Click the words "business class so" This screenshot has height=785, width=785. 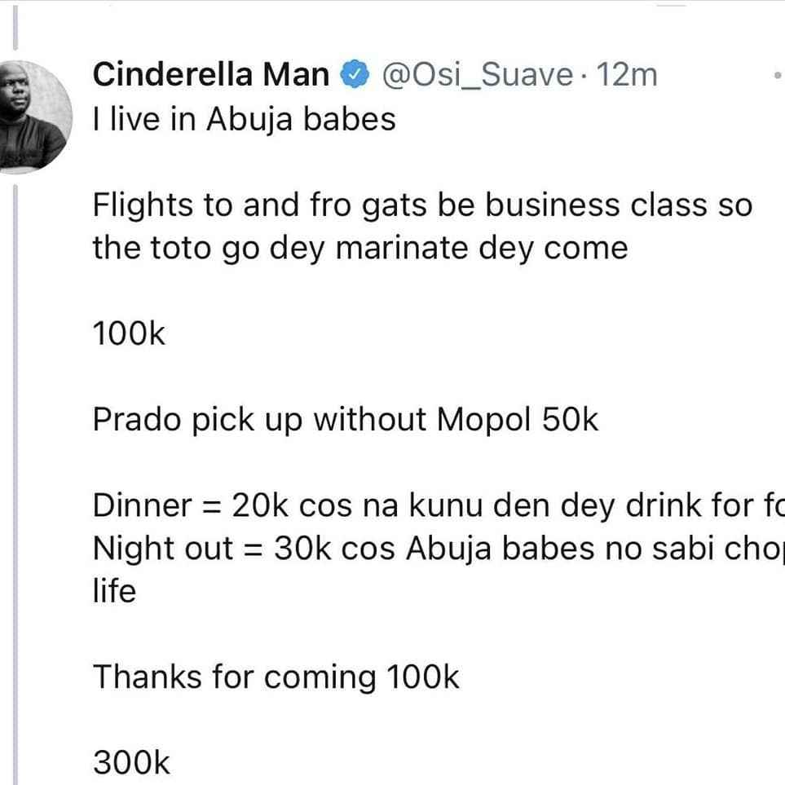(619, 205)
